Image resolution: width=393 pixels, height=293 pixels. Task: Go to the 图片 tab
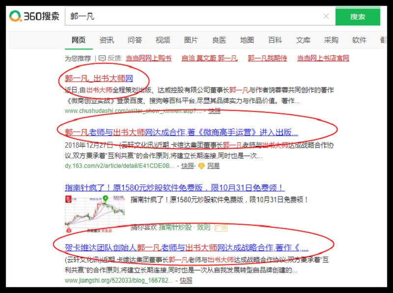pos(191,40)
